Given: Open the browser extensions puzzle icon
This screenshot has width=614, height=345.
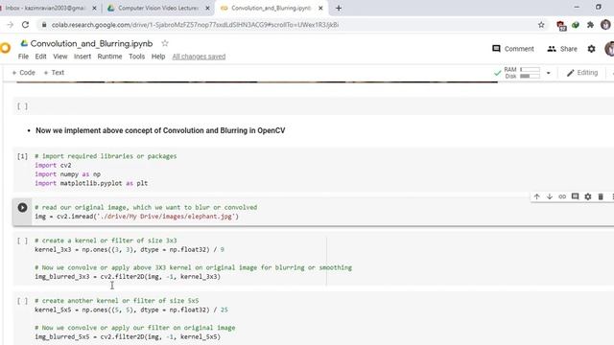Looking at the screenshot, I should click(590, 25).
